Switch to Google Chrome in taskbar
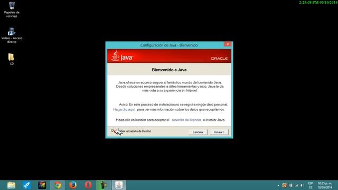Viewport: 338px width, 190px height. click(x=58, y=185)
